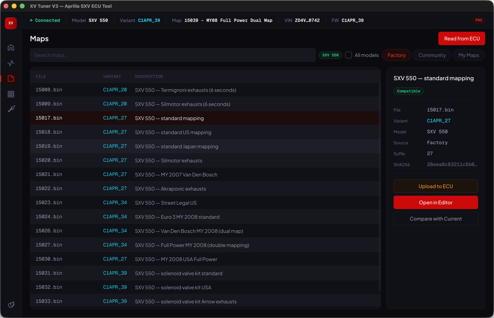Select the Maps file icon in sidebar

pyautogui.click(x=11, y=78)
